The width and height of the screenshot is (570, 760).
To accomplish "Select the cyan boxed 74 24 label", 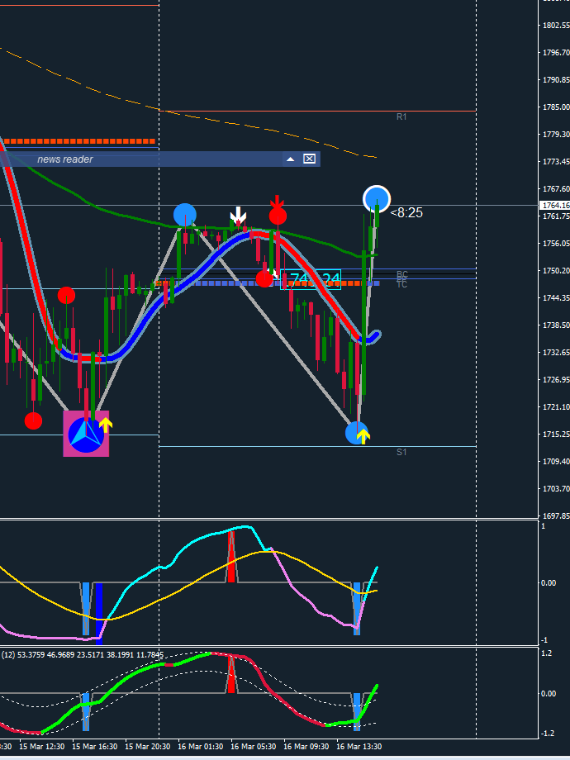I will click(x=311, y=280).
